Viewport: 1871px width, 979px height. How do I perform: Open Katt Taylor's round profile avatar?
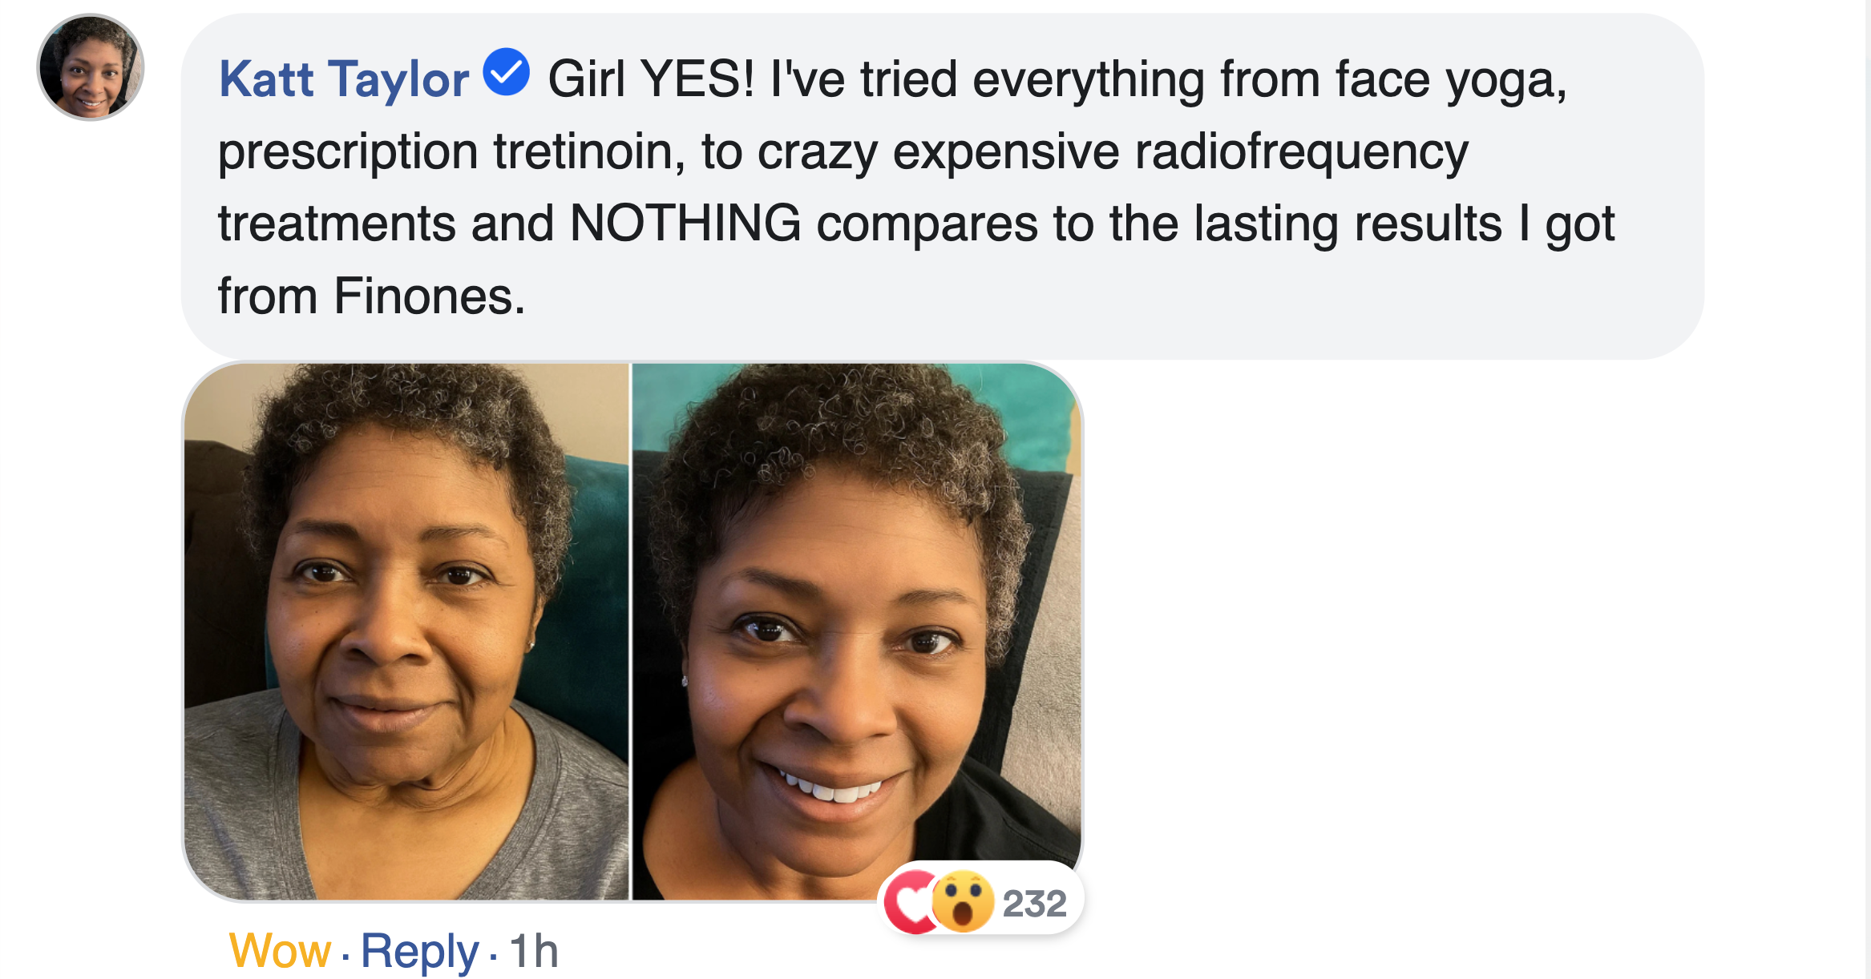pyautogui.click(x=91, y=67)
